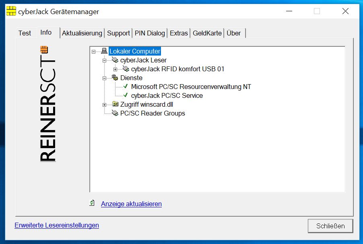363x244 pixels.
Task: Collapse the Dienste node
Action: point(104,79)
